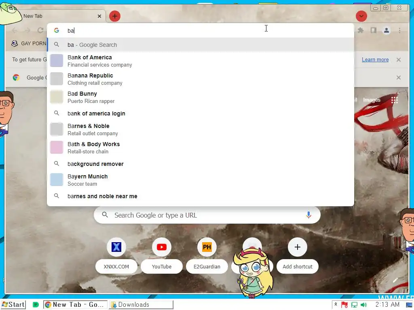Select 'background remover' suggestion
This screenshot has height=310, width=414.
click(201, 164)
